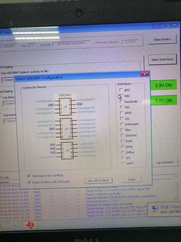Select the SPI interface checkbox
The image size is (181, 242).
[x=123, y=158]
